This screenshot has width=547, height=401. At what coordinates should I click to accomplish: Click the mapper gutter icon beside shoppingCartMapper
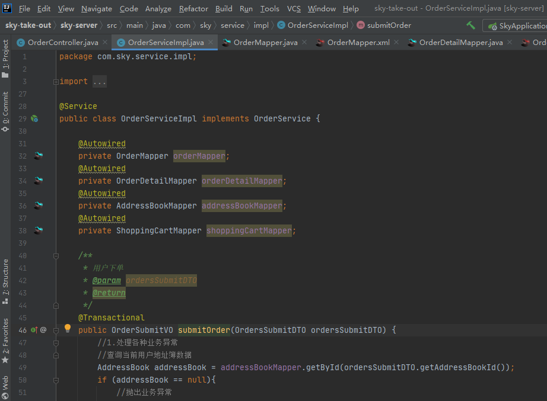(x=39, y=230)
